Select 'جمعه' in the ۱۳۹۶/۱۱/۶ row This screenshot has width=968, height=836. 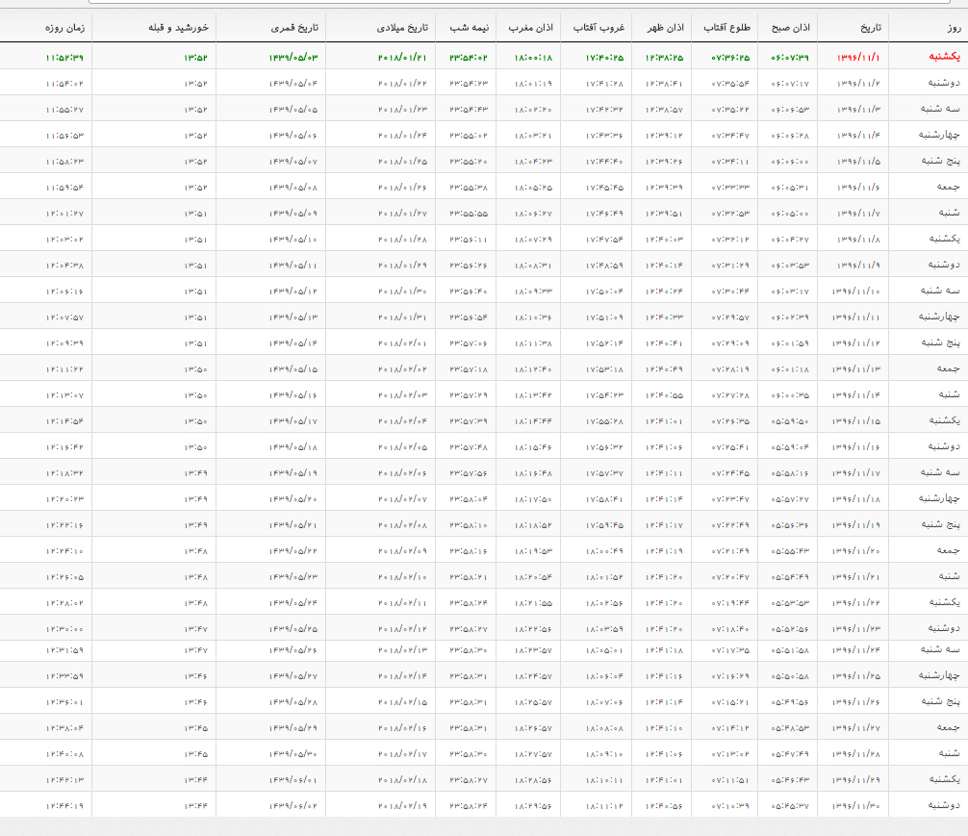tap(948, 187)
